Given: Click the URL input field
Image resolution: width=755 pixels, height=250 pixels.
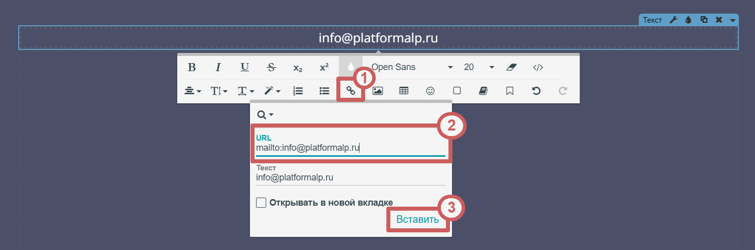Looking at the screenshot, I should click(x=350, y=148).
